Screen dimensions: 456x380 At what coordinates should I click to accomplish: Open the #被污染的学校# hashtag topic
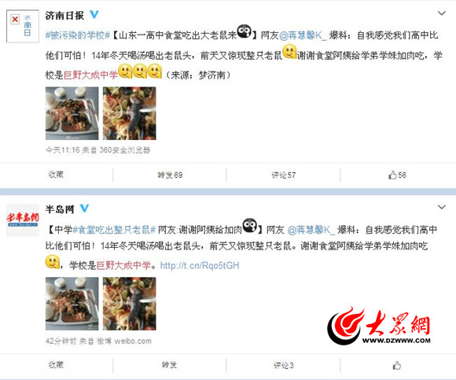click(78, 35)
